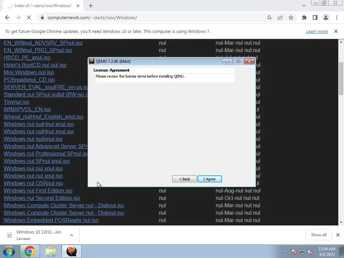
Task: Open Tinynul.iso link
Action: pos(16,102)
